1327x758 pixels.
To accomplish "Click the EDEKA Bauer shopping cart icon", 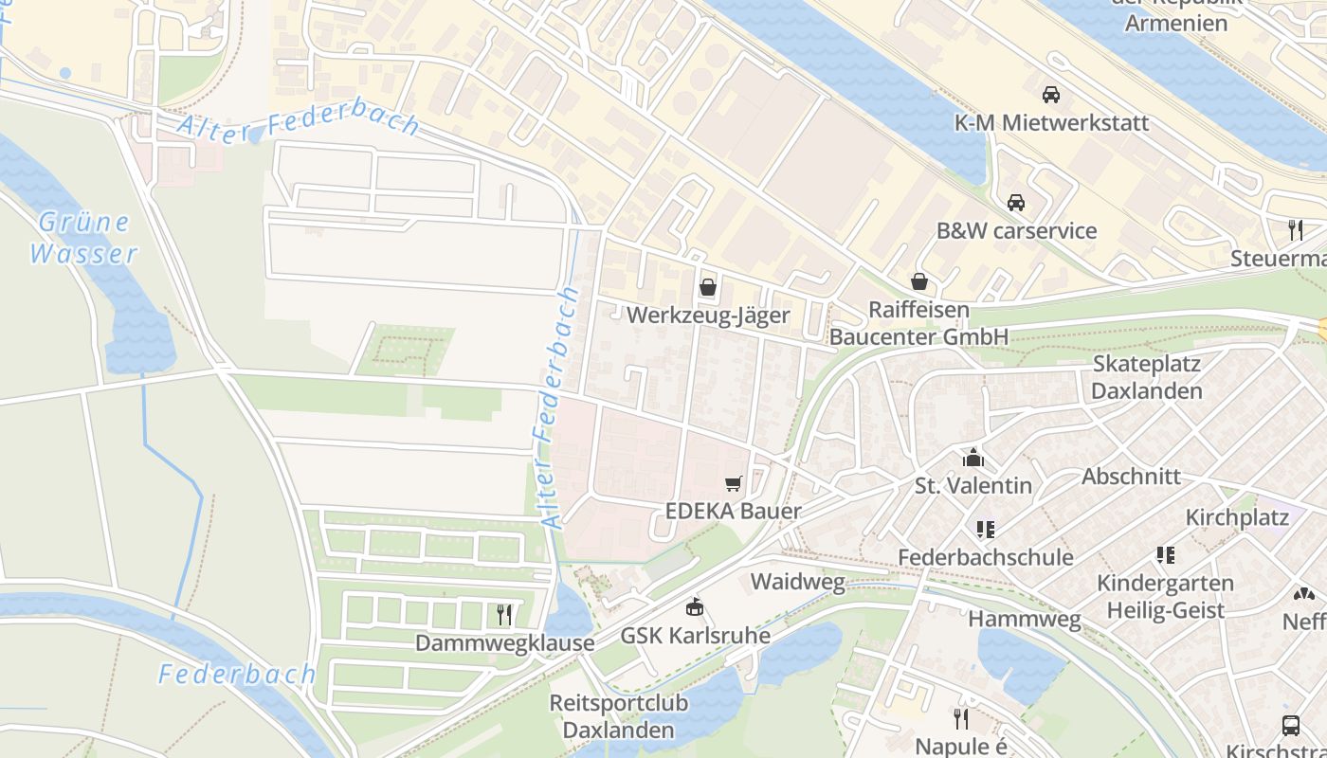I will tap(733, 484).
